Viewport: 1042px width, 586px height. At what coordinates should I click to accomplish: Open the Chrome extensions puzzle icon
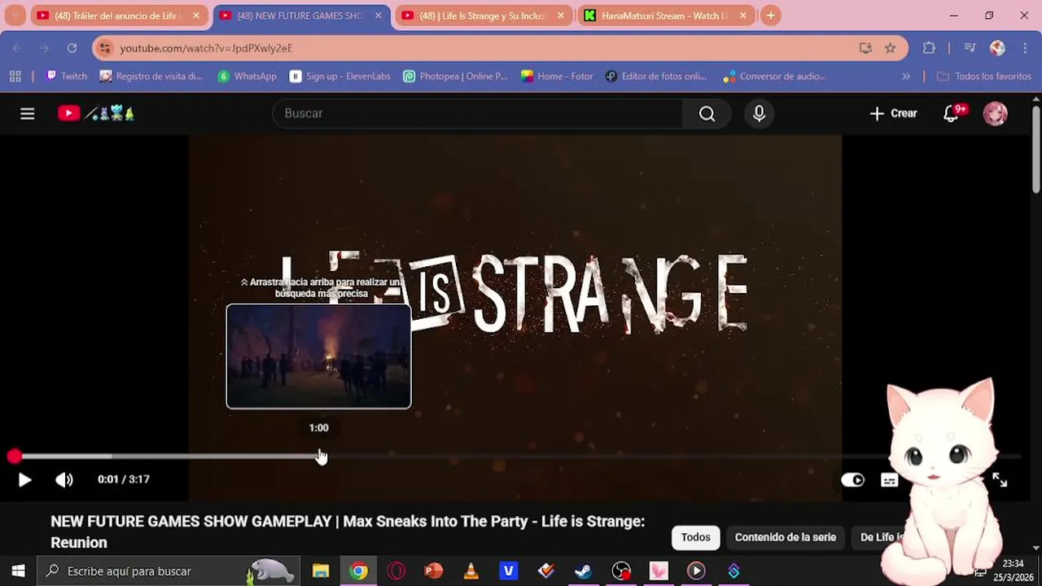pos(929,48)
